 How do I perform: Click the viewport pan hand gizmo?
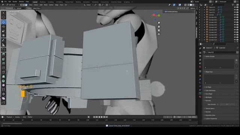pyautogui.click(x=159, y=27)
